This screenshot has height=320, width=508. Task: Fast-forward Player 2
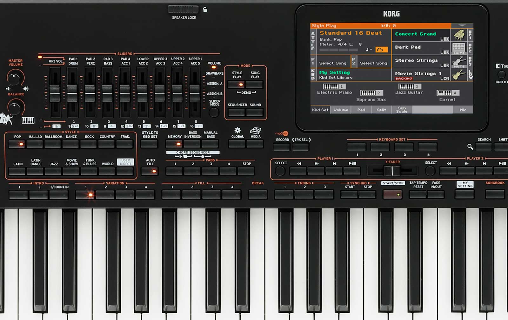[x=466, y=171]
